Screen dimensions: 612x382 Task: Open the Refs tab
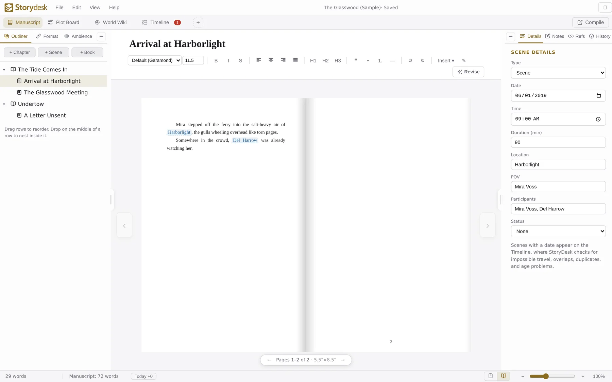pos(577,36)
